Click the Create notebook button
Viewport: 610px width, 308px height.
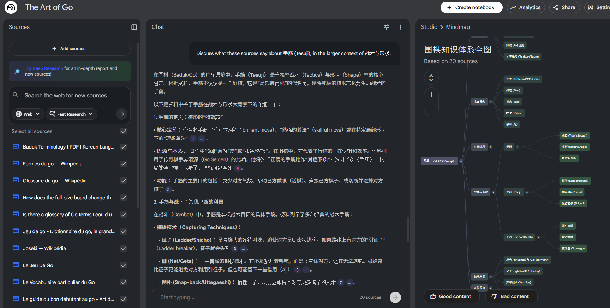(471, 7)
